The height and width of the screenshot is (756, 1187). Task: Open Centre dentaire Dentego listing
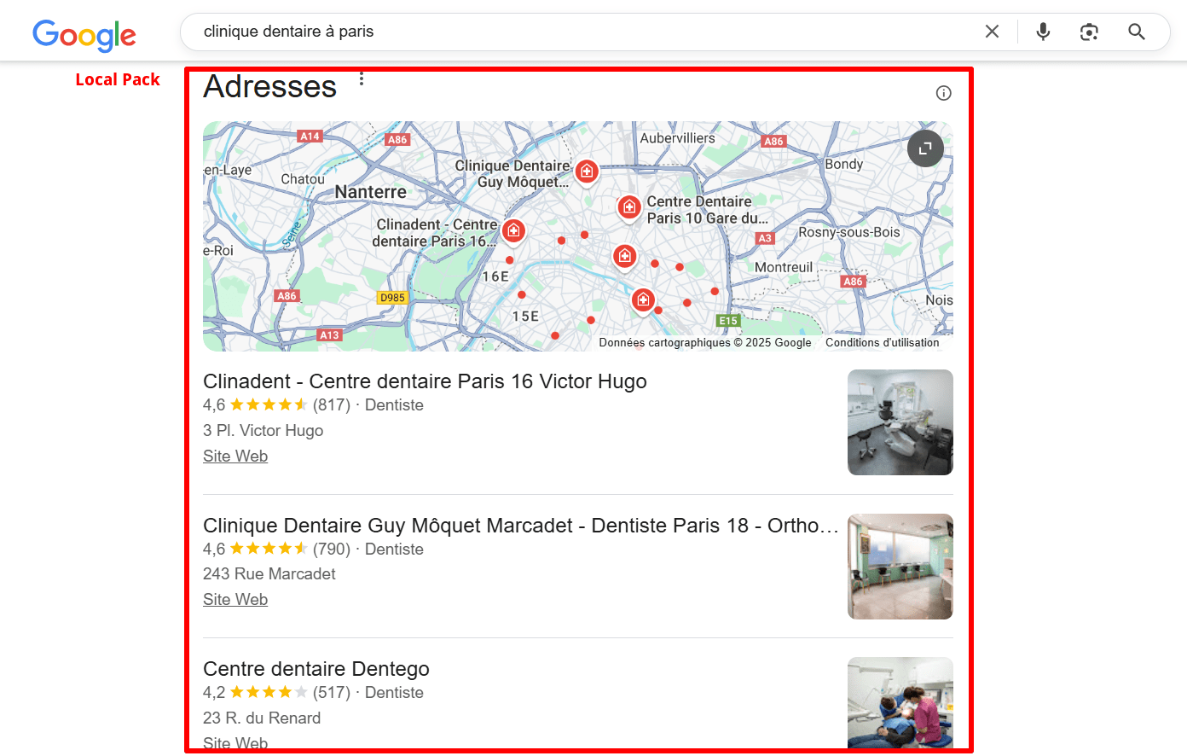click(316, 669)
